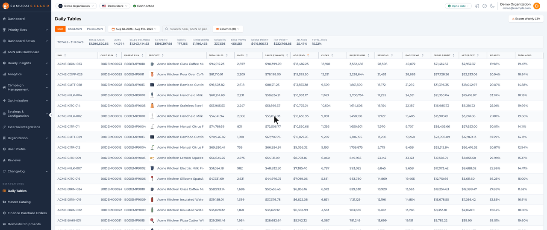The image size is (547, 230).
Task: Open the Demo Organization selector
Action: click(76, 6)
